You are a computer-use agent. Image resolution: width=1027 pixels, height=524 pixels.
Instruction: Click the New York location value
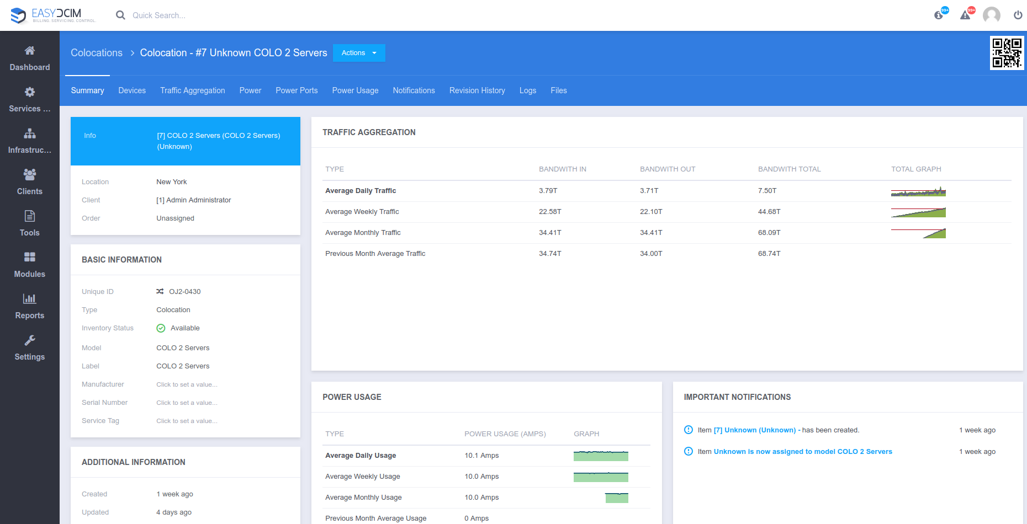pos(171,182)
